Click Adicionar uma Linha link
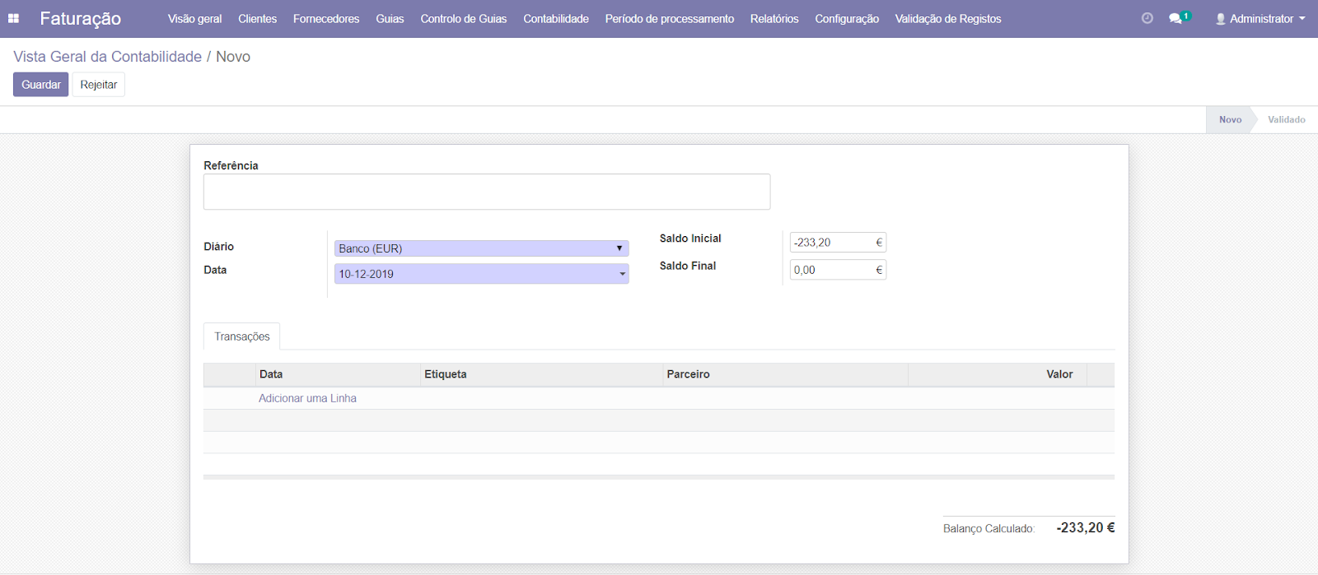Viewport: 1318px width, 575px height. point(307,398)
